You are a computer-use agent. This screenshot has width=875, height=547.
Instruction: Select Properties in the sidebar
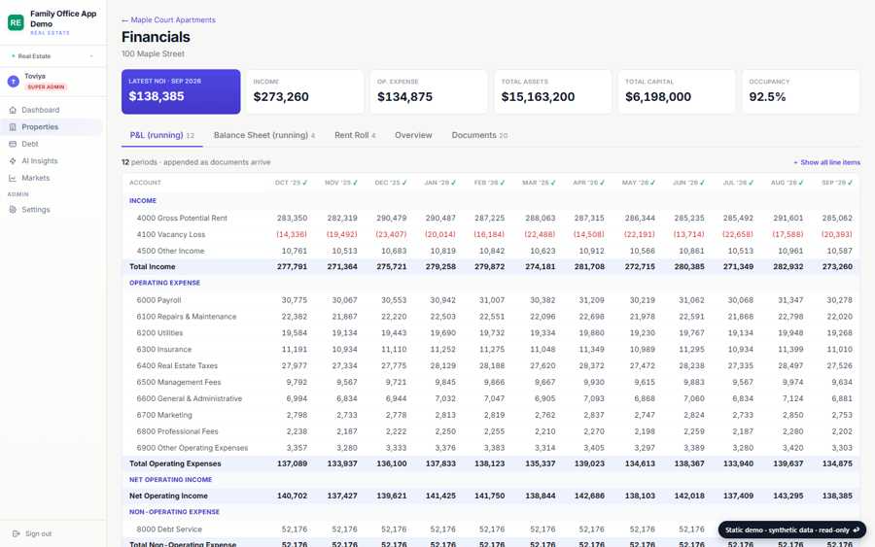52,127
